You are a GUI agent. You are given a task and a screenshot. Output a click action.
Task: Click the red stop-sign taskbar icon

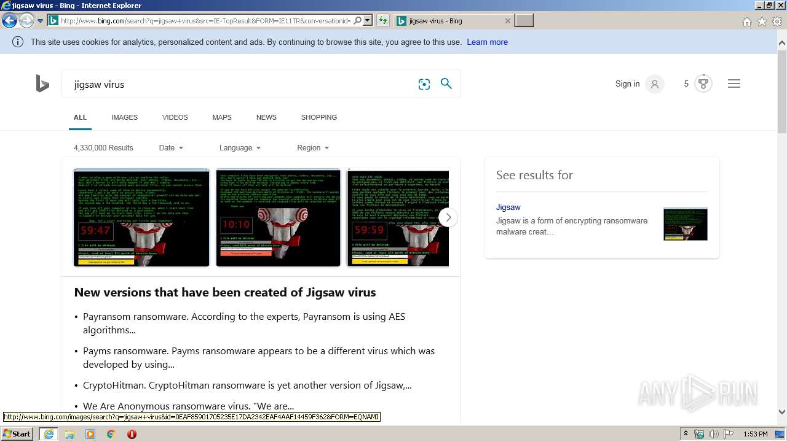click(x=132, y=434)
